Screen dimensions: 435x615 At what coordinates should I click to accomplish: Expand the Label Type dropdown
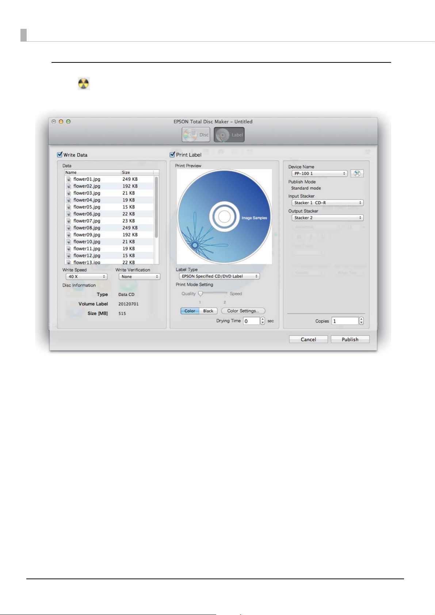pos(220,276)
